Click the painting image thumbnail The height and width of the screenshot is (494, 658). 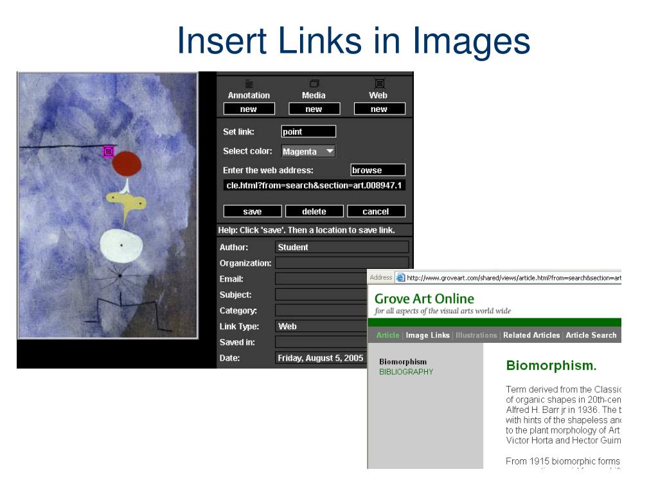(x=108, y=205)
